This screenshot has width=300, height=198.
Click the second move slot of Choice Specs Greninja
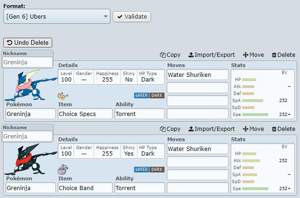[x=198, y=88]
